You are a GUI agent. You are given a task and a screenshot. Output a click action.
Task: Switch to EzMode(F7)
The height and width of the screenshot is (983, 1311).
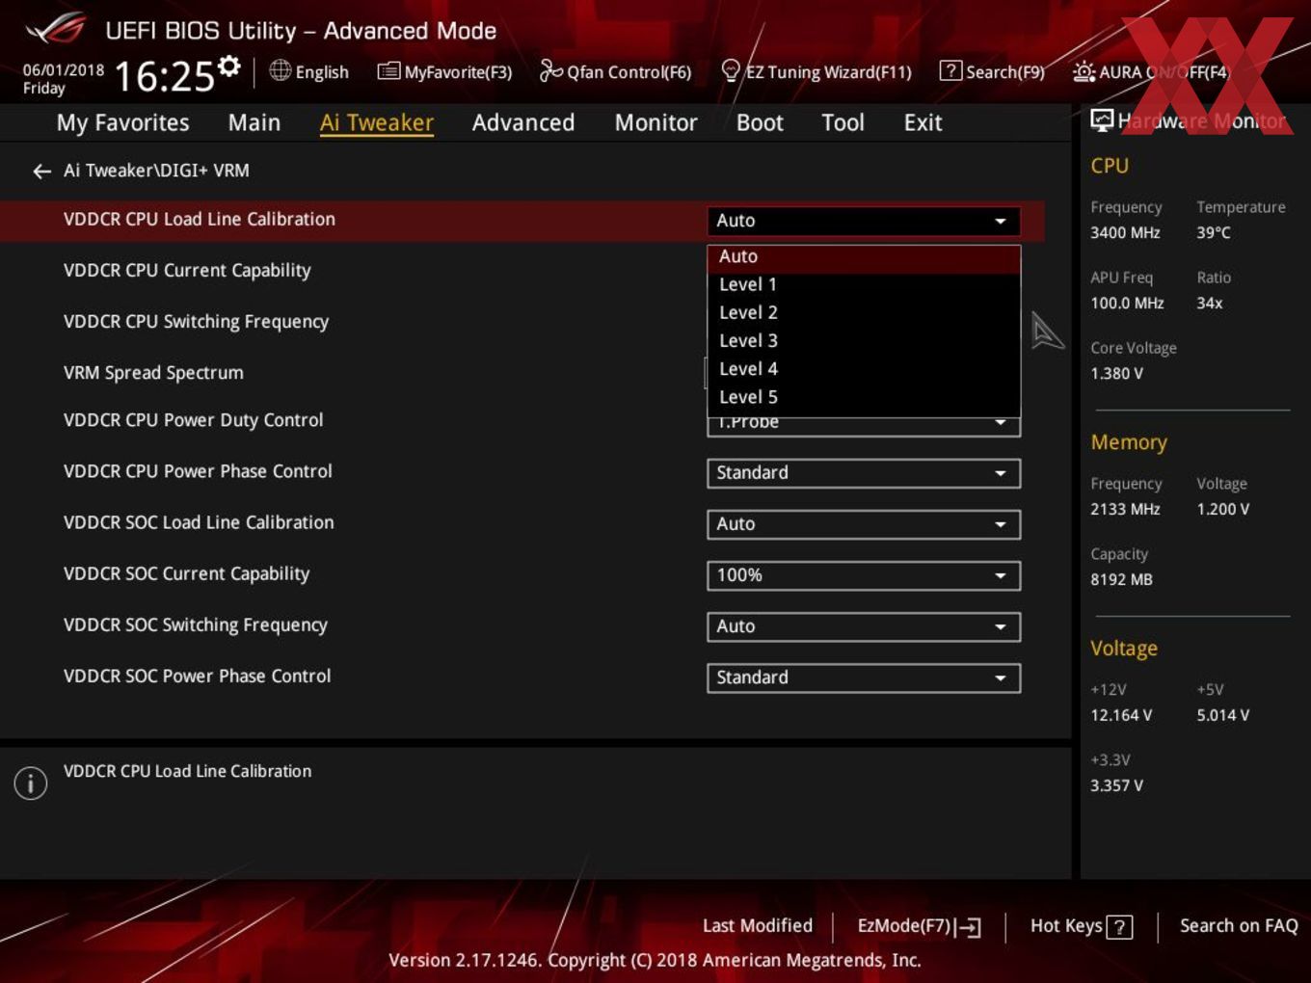919,926
